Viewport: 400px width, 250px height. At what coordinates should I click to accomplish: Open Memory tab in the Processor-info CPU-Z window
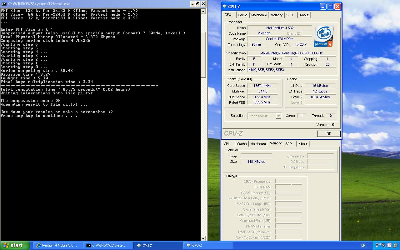coord(277,15)
